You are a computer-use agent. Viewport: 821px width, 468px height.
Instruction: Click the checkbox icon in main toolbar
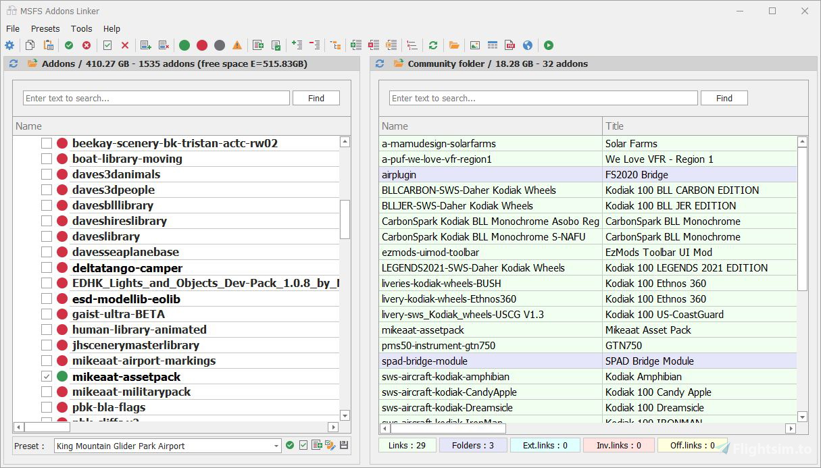pos(107,45)
